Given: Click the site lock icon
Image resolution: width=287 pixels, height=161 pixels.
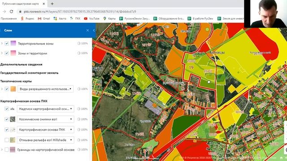Looking at the screenshot, I should (20, 12).
